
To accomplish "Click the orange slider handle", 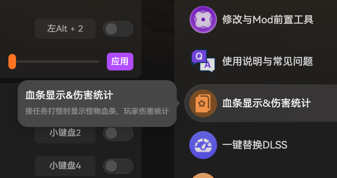I will click(12, 62).
